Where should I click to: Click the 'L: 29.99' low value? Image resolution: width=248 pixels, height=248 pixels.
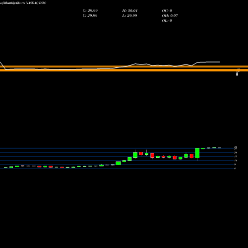coord(129,15)
